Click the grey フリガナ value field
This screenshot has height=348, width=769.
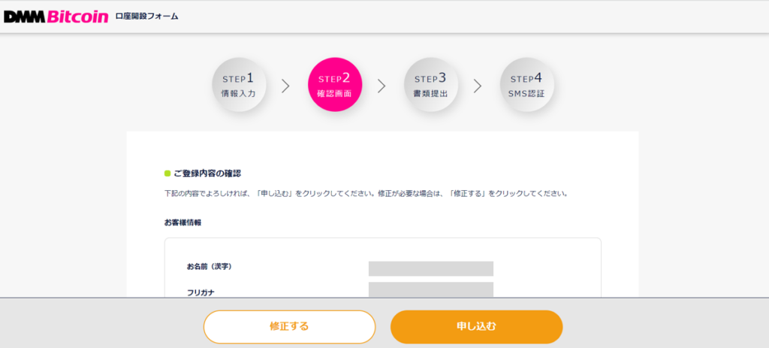coord(430,289)
